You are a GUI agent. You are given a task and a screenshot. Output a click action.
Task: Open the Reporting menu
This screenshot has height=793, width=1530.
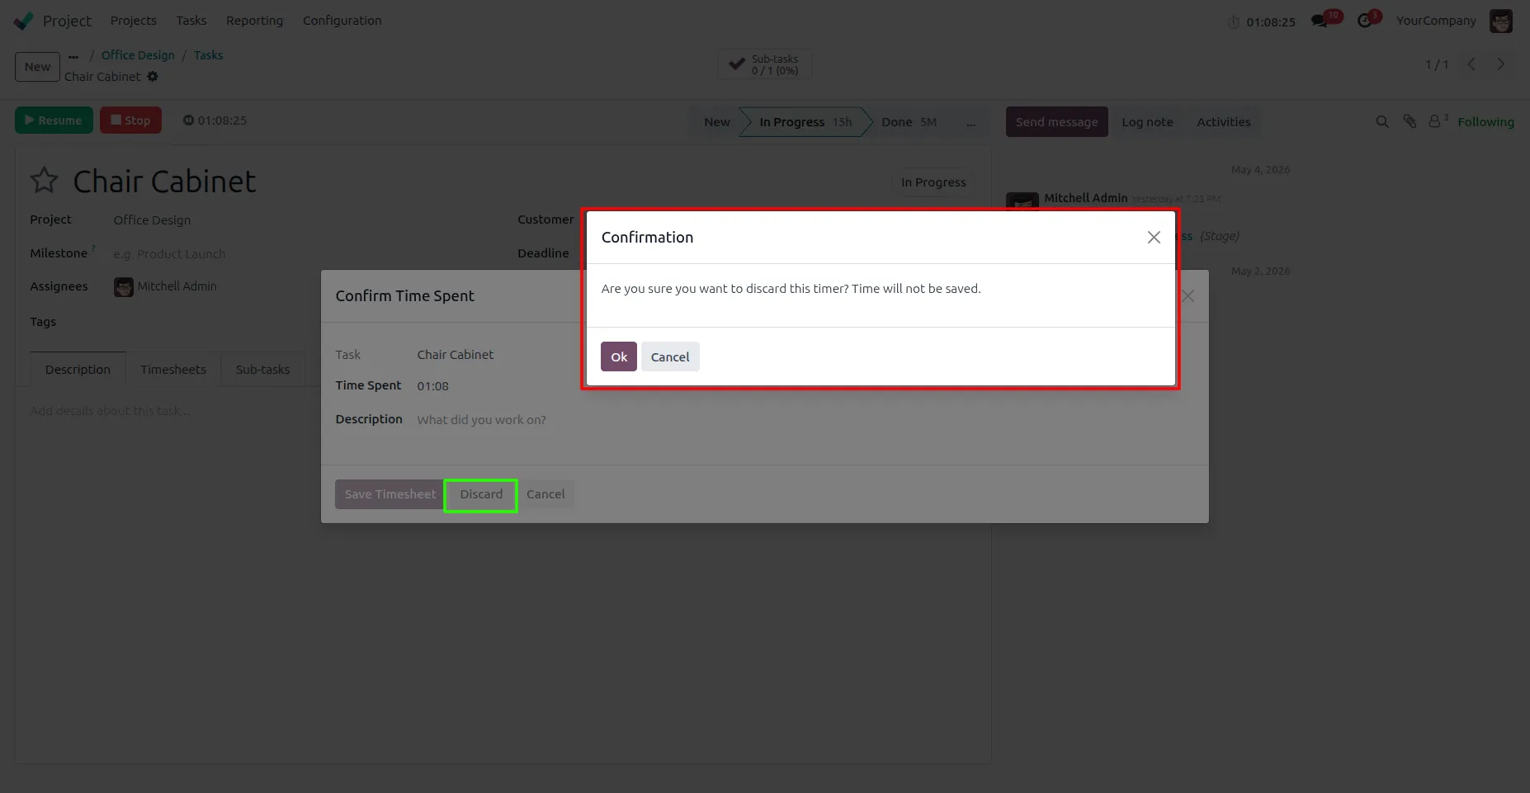(254, 21)
